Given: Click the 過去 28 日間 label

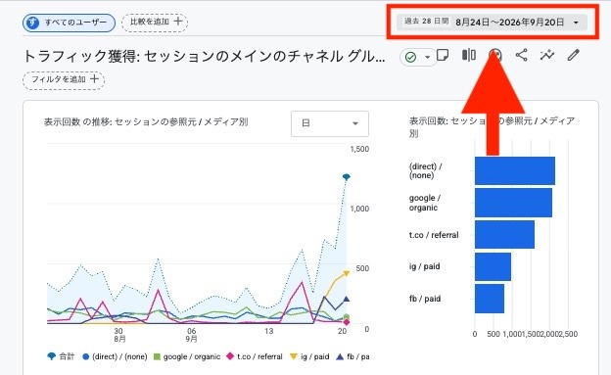Looking at the screenshot, I should point(426,22).
